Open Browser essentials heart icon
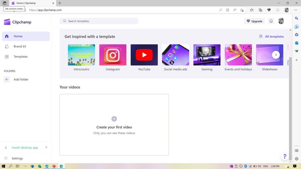The image size is (301, 169). coord(269,10)
